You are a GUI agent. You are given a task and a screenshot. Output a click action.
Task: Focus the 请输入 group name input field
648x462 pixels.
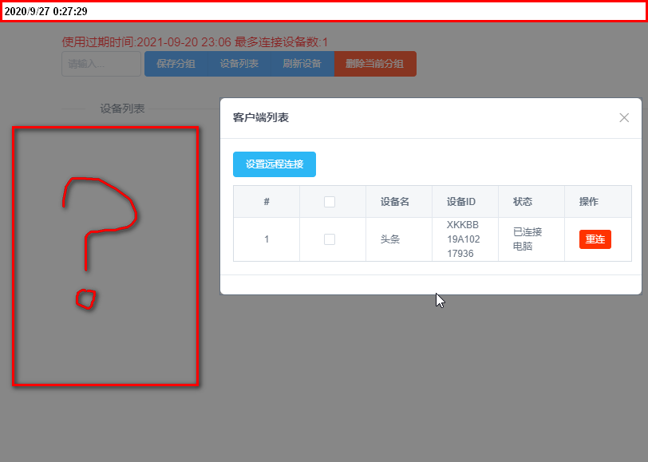click(101, 64)
